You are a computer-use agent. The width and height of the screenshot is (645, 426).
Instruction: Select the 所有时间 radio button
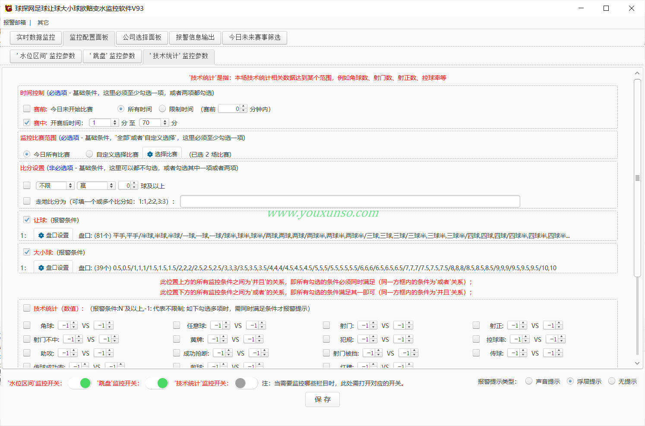(121, 109)
